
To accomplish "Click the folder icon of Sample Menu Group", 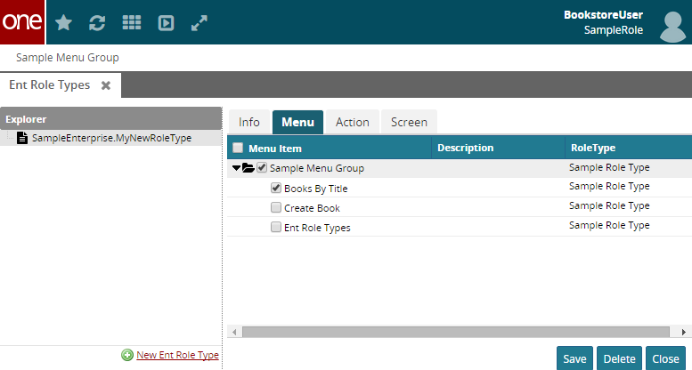I will 248,167.
